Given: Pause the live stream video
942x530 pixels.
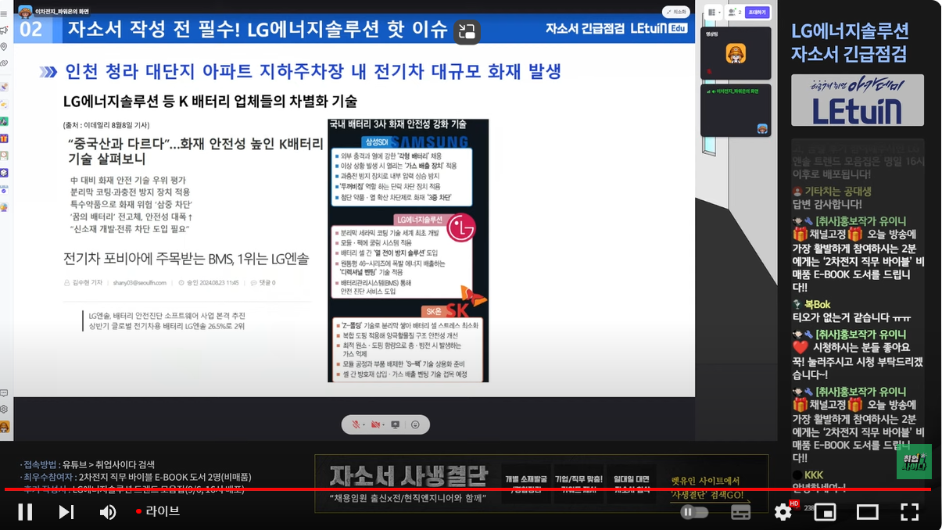Looking at the screenshot, I should (25, 512).
